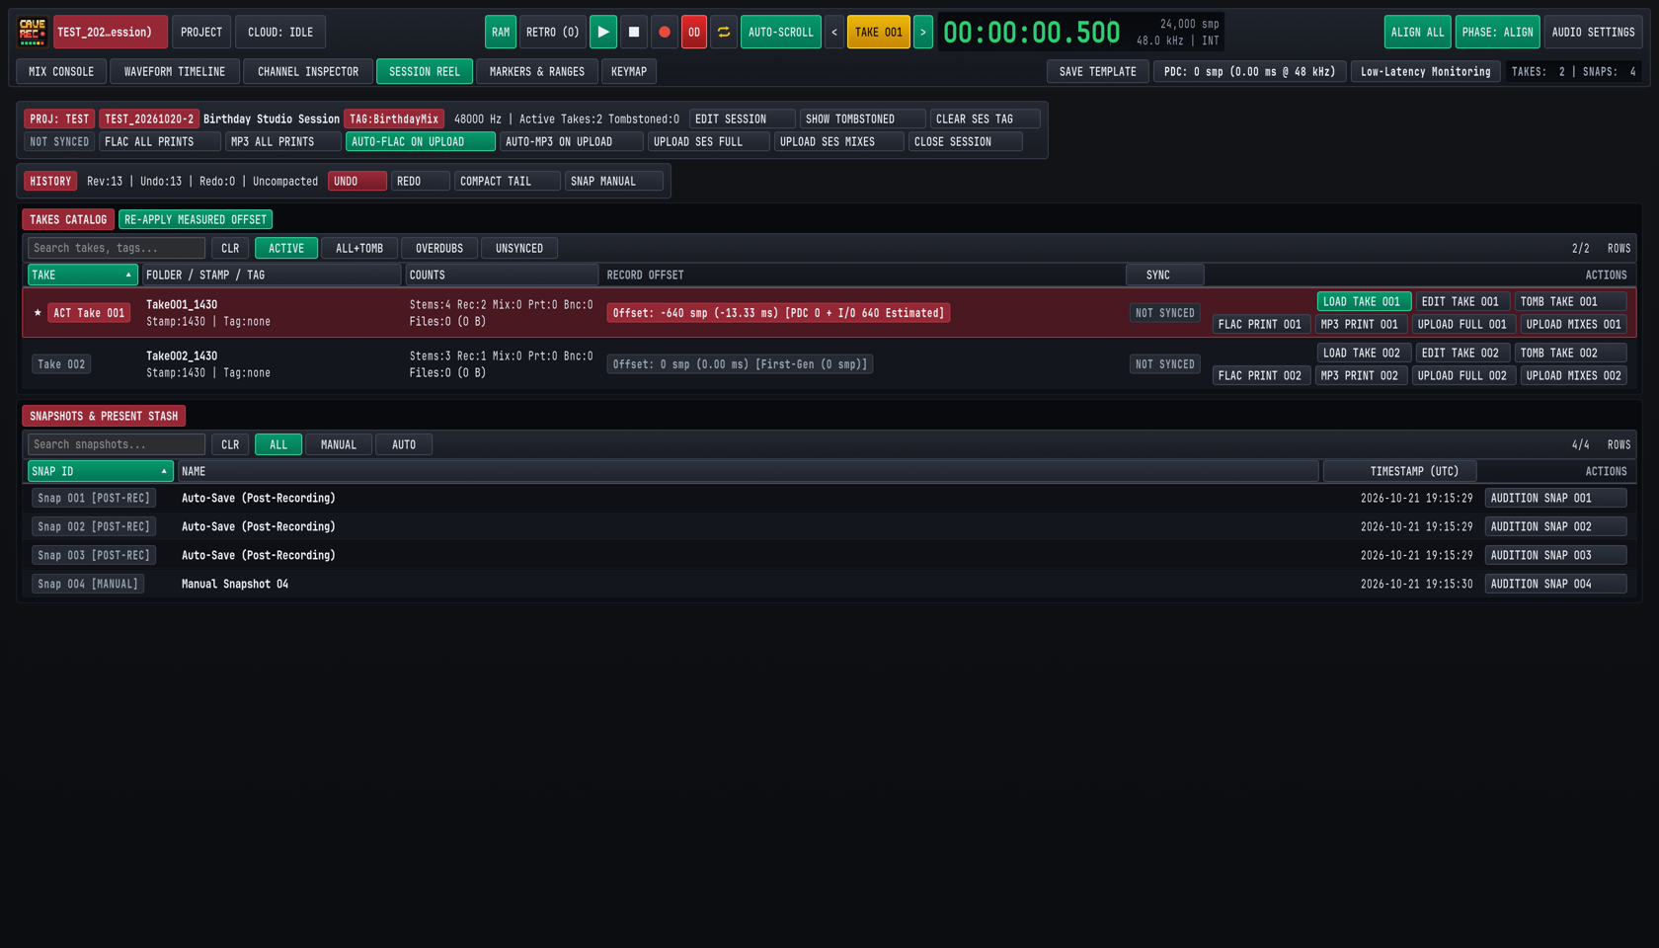Open the session name dropdown TEST_202...ession)
Image resolution: width=1659 pixels, height=948 pixels.
click(x=111, y=32)
